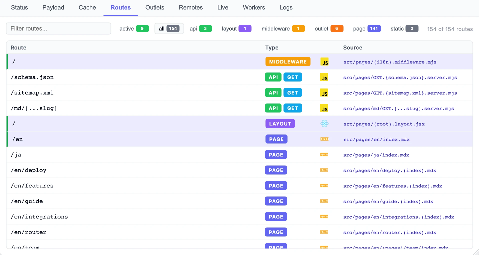The height and width of the screenshot is (255, 479).
Task: Show only page routes
Action: (x=367, y=29)
